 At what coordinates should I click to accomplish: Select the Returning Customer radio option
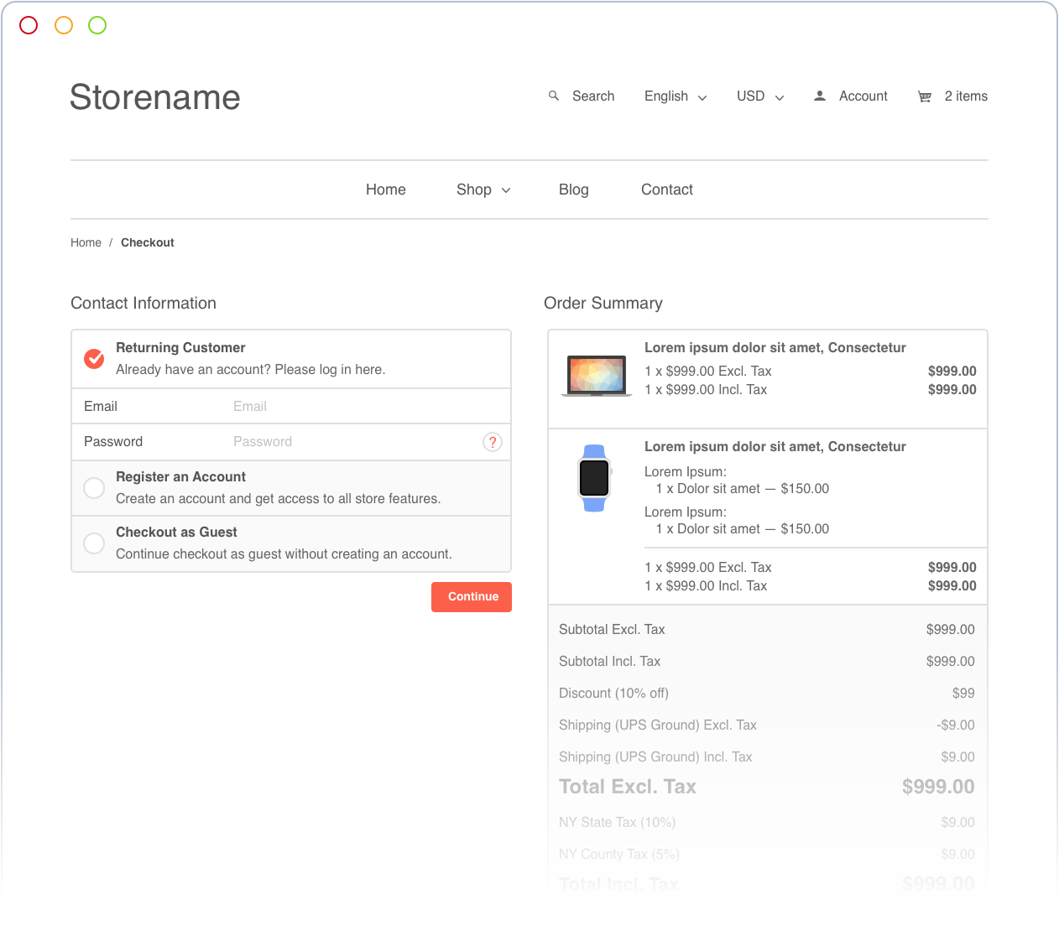coord(94,359)
